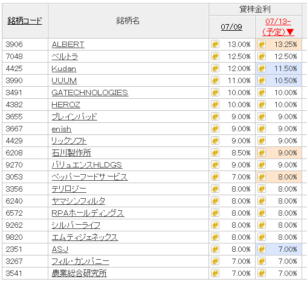The height and width of the screenshot is (282, 307).
Task: Open ペッパーフードサービス stock link
Action: [89, 177]
